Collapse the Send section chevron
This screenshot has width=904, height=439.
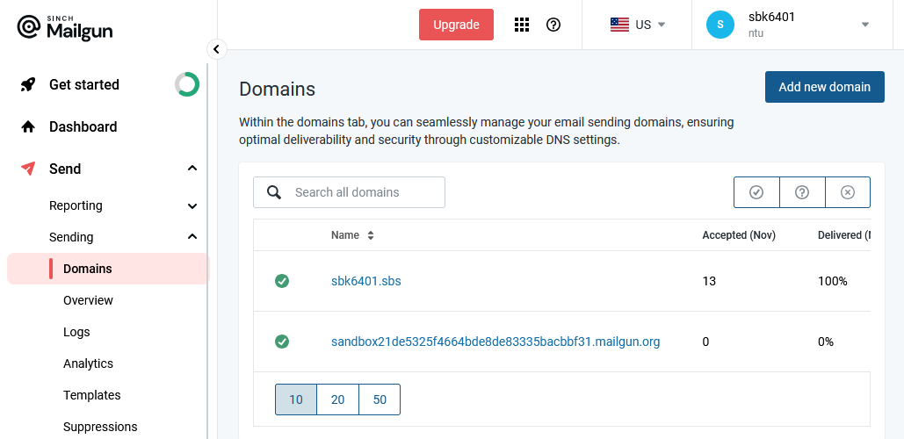coord(192,169)
